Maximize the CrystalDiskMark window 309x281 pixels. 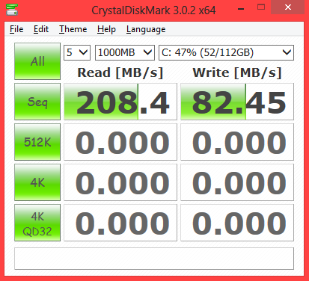pos(261,7)
